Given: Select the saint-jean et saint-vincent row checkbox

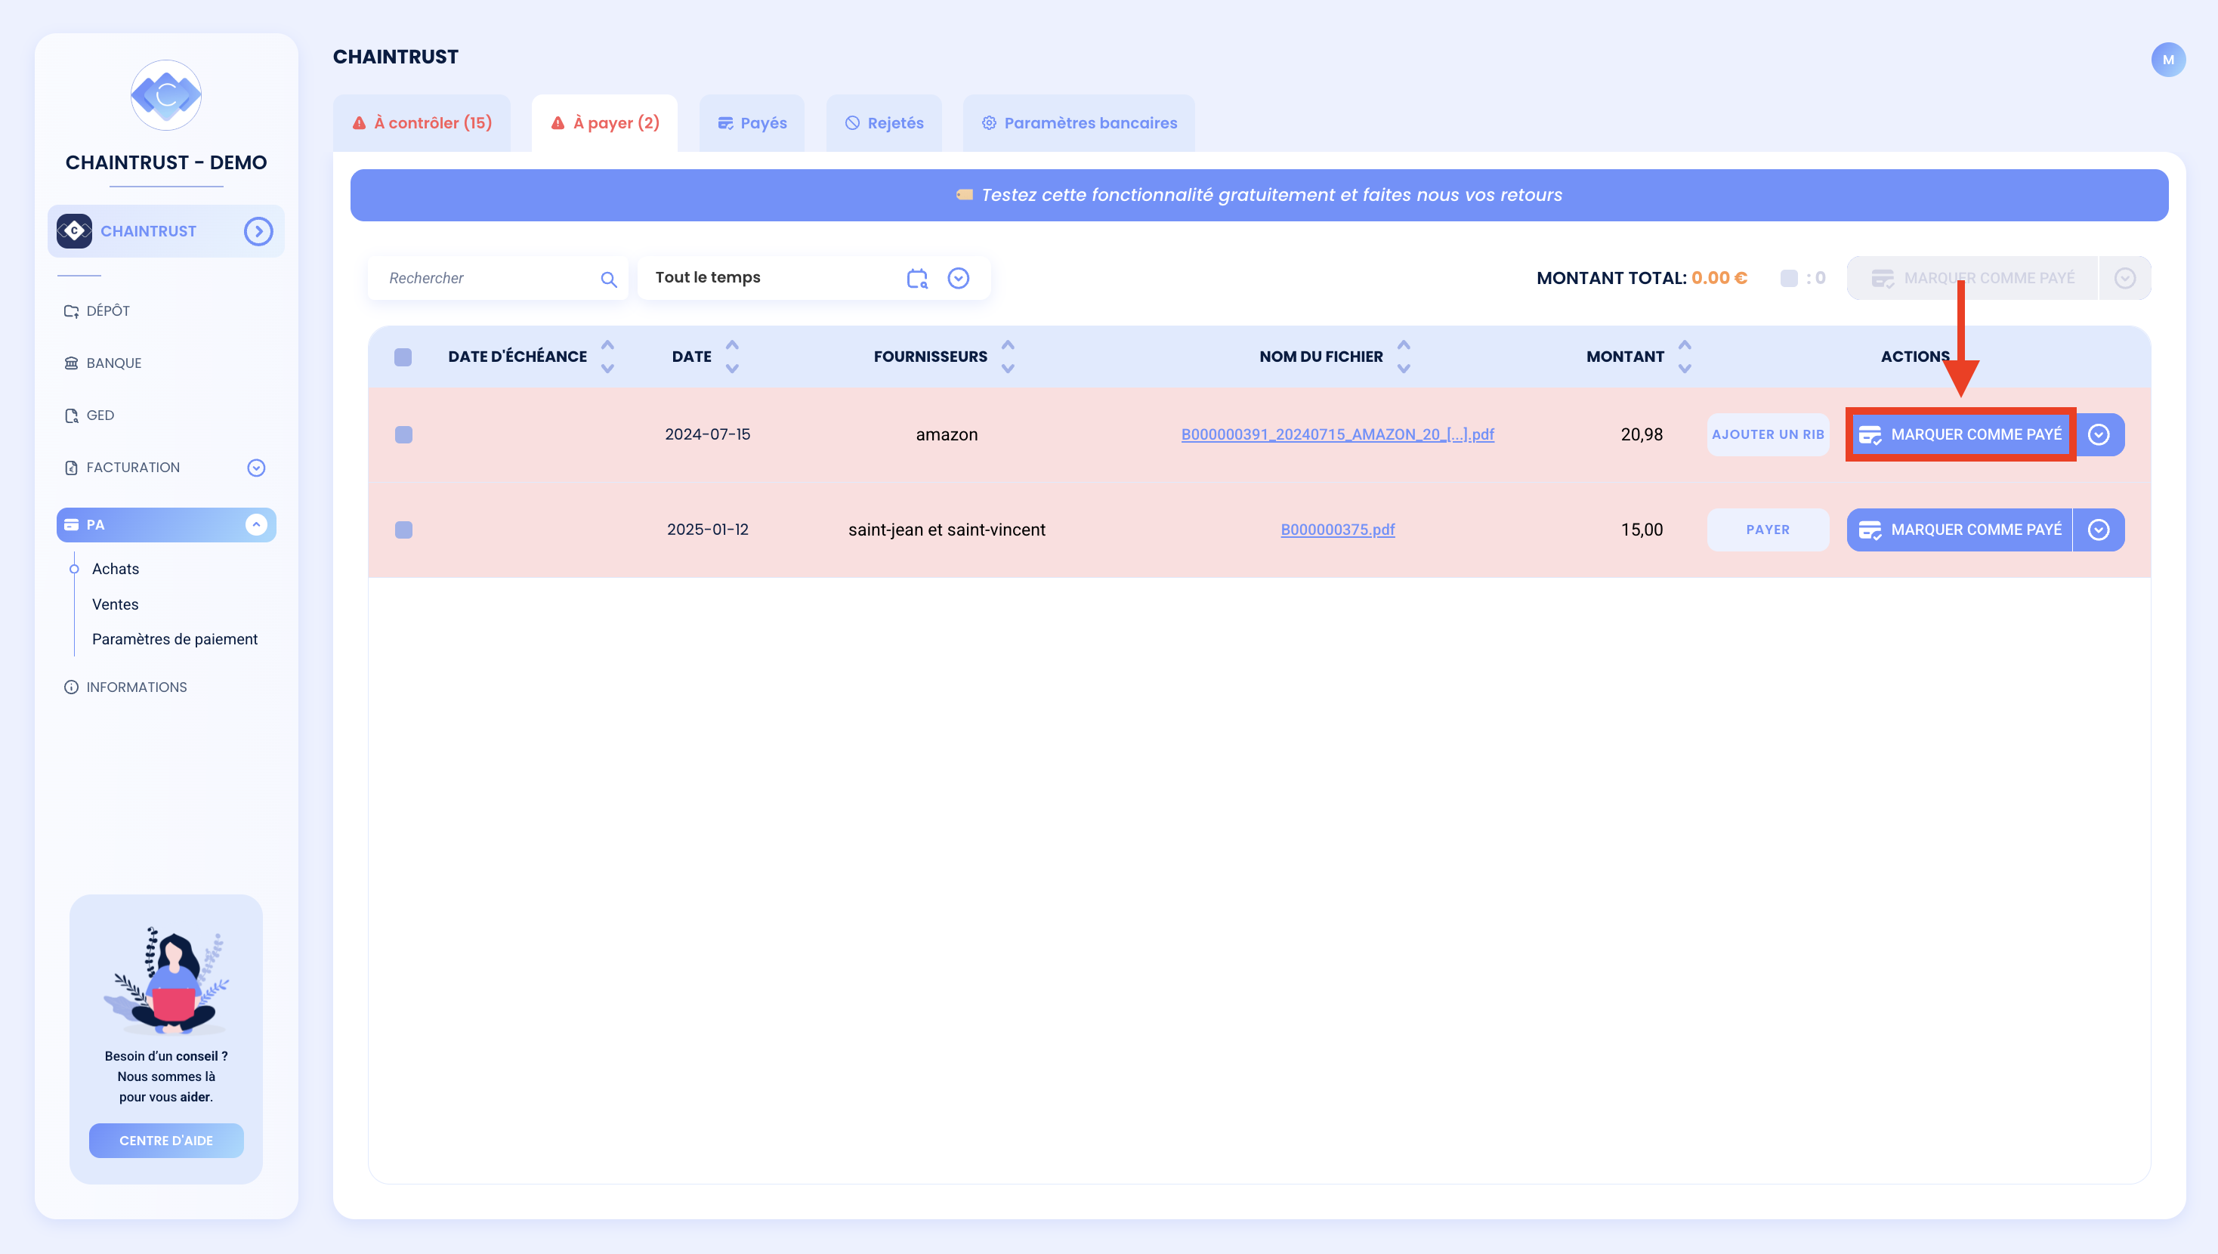Looking at the screenshot, I should tap(403, 530).
